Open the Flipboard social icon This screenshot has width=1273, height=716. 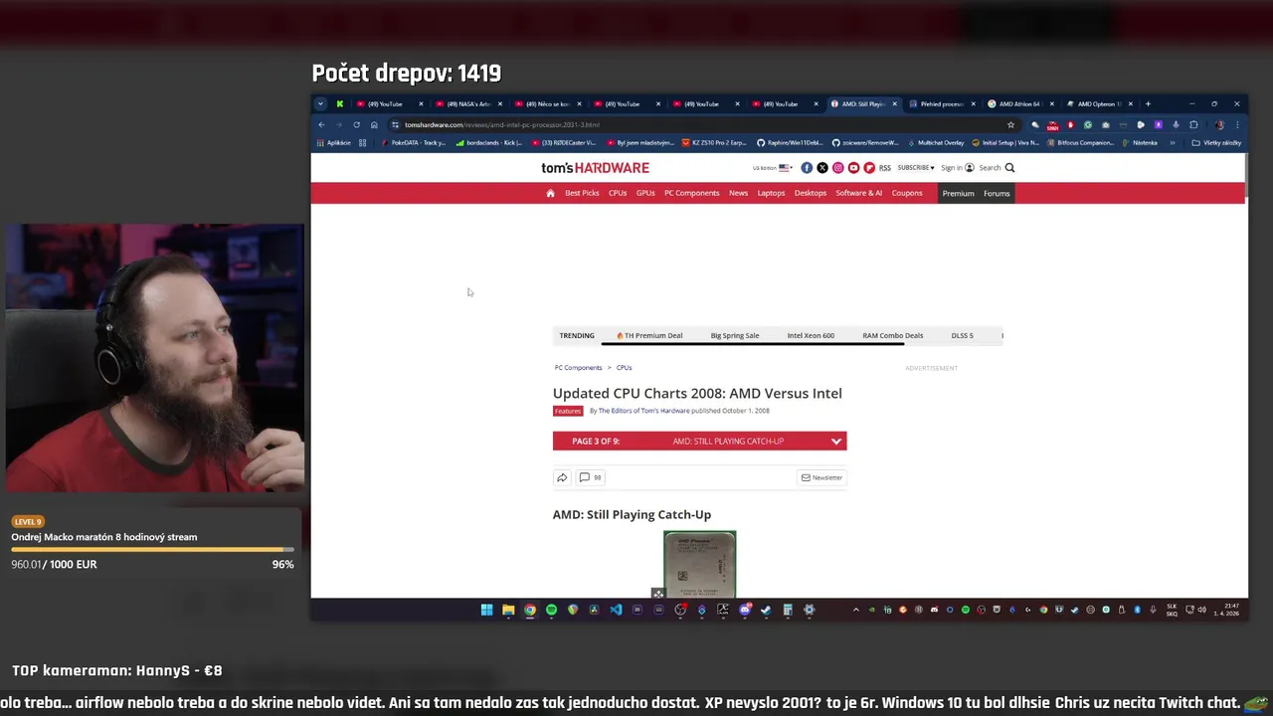pyautogui.click(x=869, y=168)
